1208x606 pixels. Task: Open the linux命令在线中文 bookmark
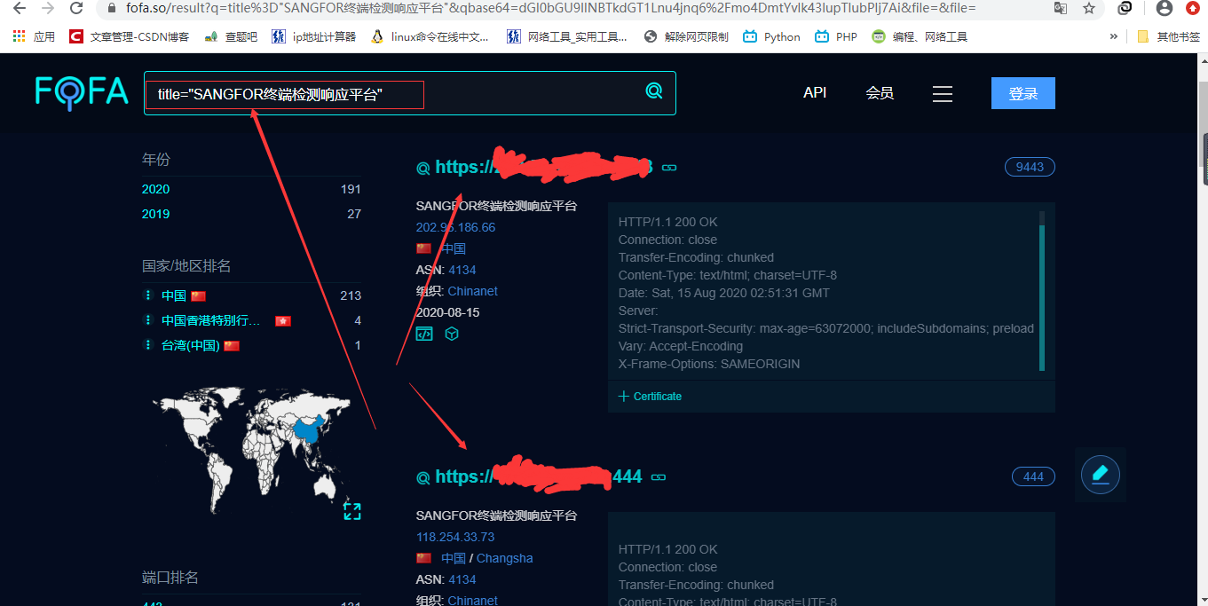coord(430,36)
